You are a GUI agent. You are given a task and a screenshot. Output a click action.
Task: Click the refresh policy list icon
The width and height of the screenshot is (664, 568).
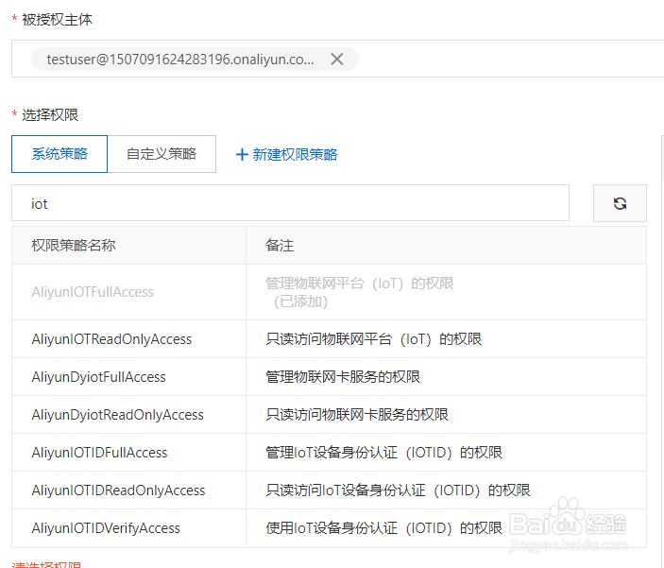click(x=620, y=203)
